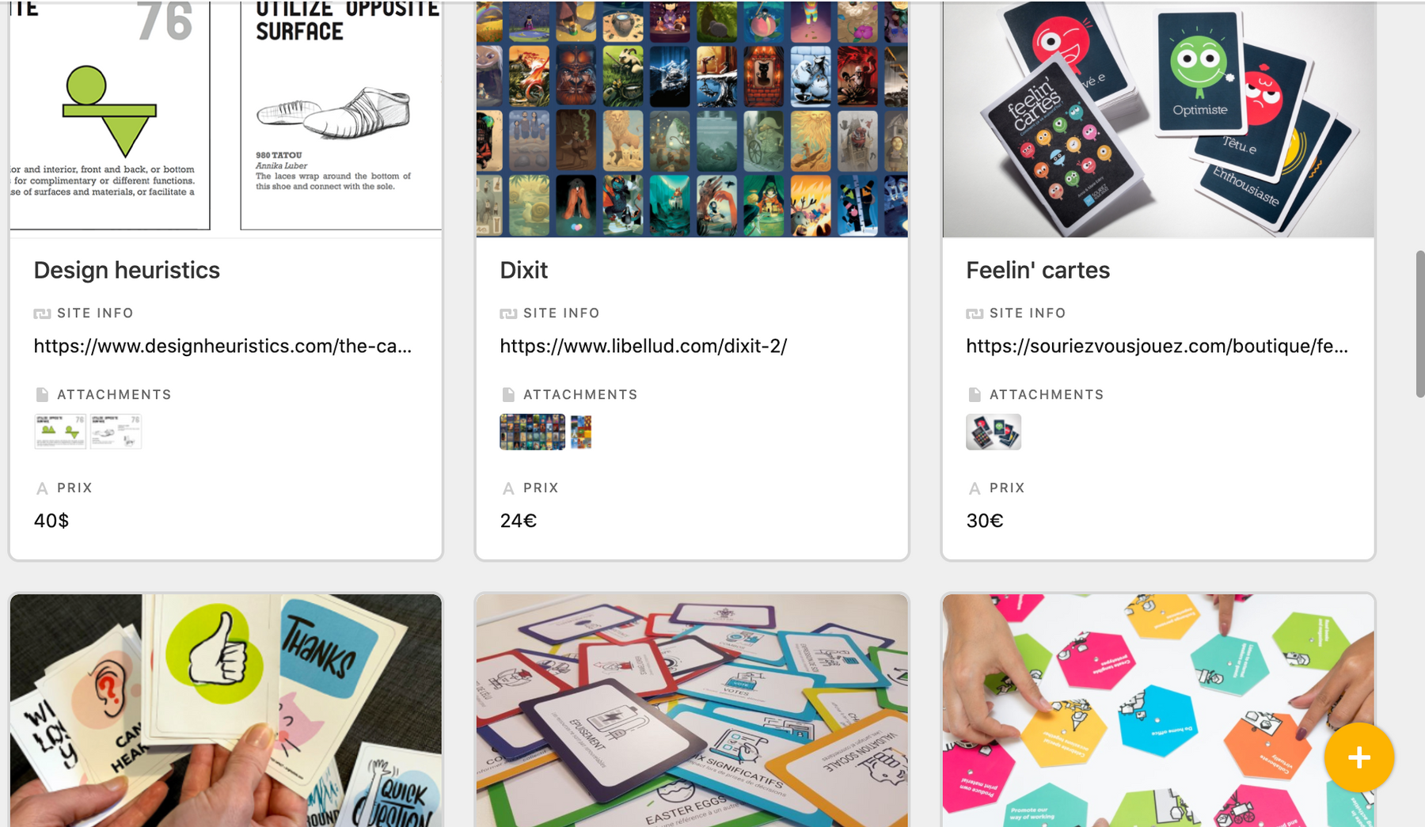Click Attachments file icon on Dixit card
1425x827 pixels.
508,394
